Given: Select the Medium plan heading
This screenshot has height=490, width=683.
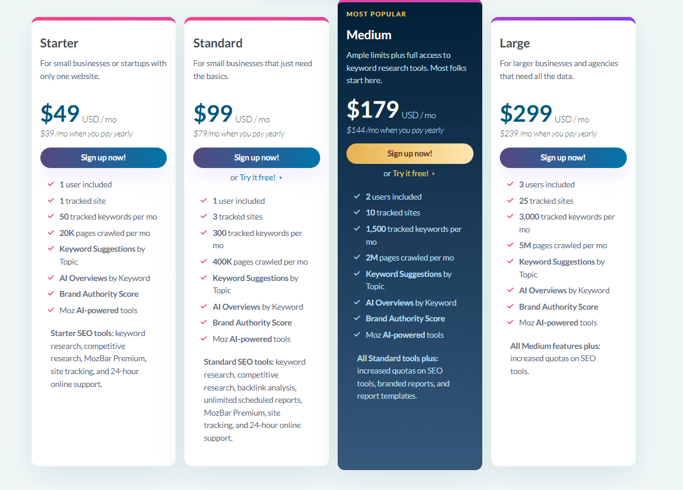Looking at the screenshot, I should tap(369, 35).
